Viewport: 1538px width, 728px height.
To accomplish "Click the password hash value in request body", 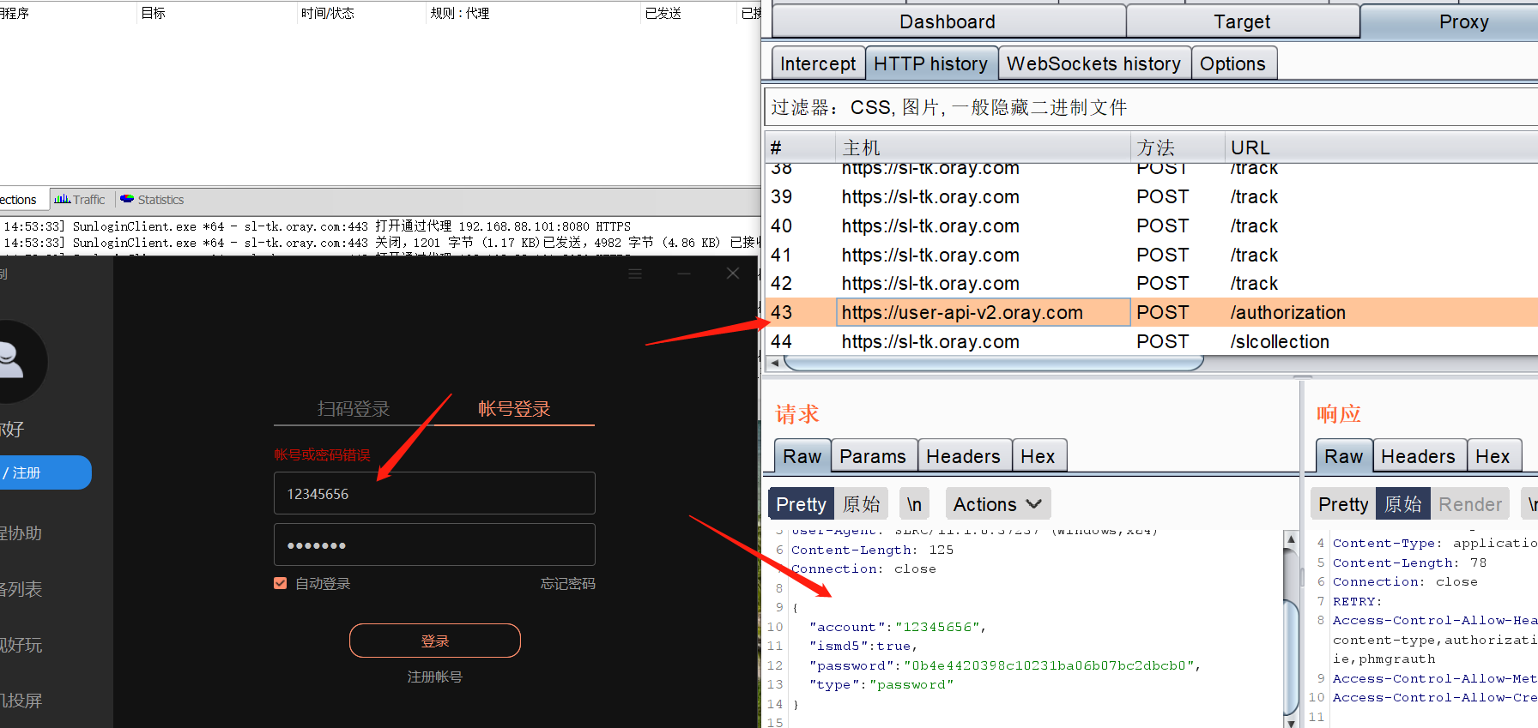I will tap(1049, 665).
